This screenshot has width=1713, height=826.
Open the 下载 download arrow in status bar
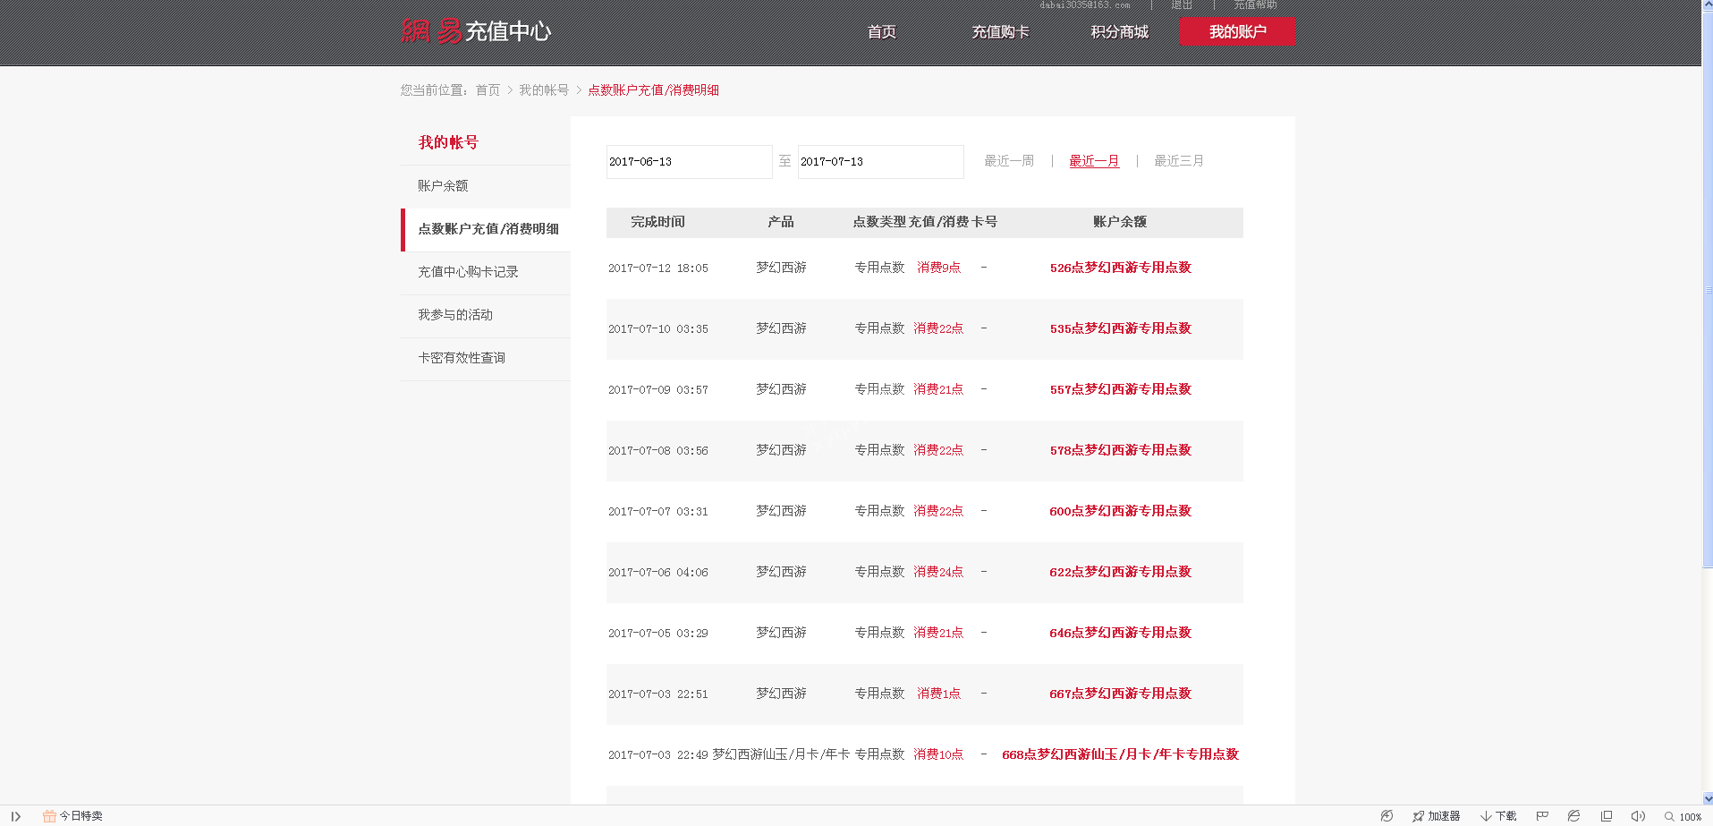1486,816
